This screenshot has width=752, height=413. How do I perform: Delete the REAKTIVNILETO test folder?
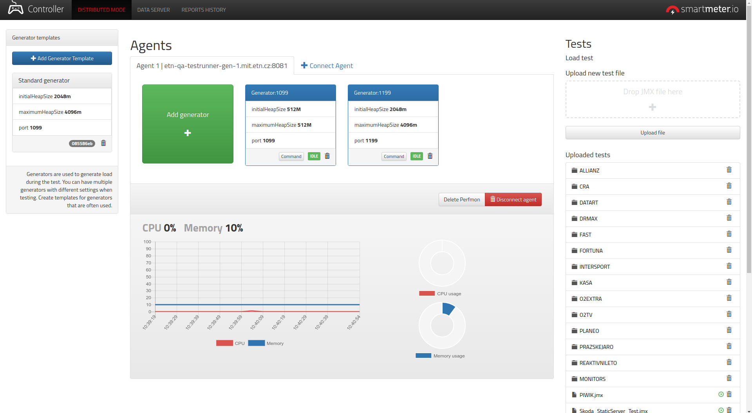pos(729,362)
